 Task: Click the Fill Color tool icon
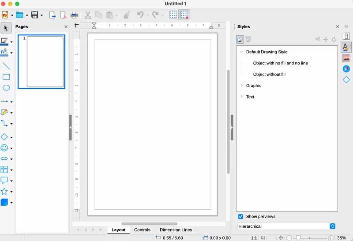coord(4,53)
